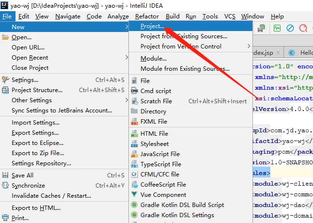Viewport: 313px width, 223px height.
Task: Choose Module... entry
Action: (190, 59)
